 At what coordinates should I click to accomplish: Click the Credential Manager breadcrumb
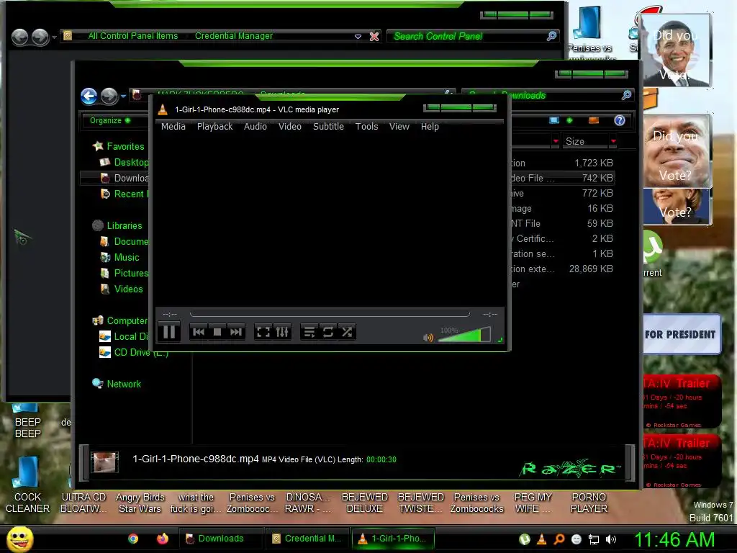click(x=234, y=36)
